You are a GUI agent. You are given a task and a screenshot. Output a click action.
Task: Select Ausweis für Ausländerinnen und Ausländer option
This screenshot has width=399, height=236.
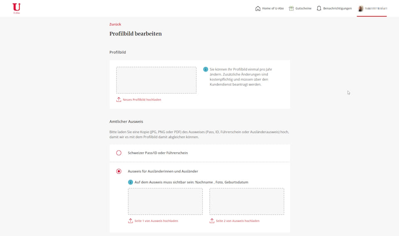(119, 171)
